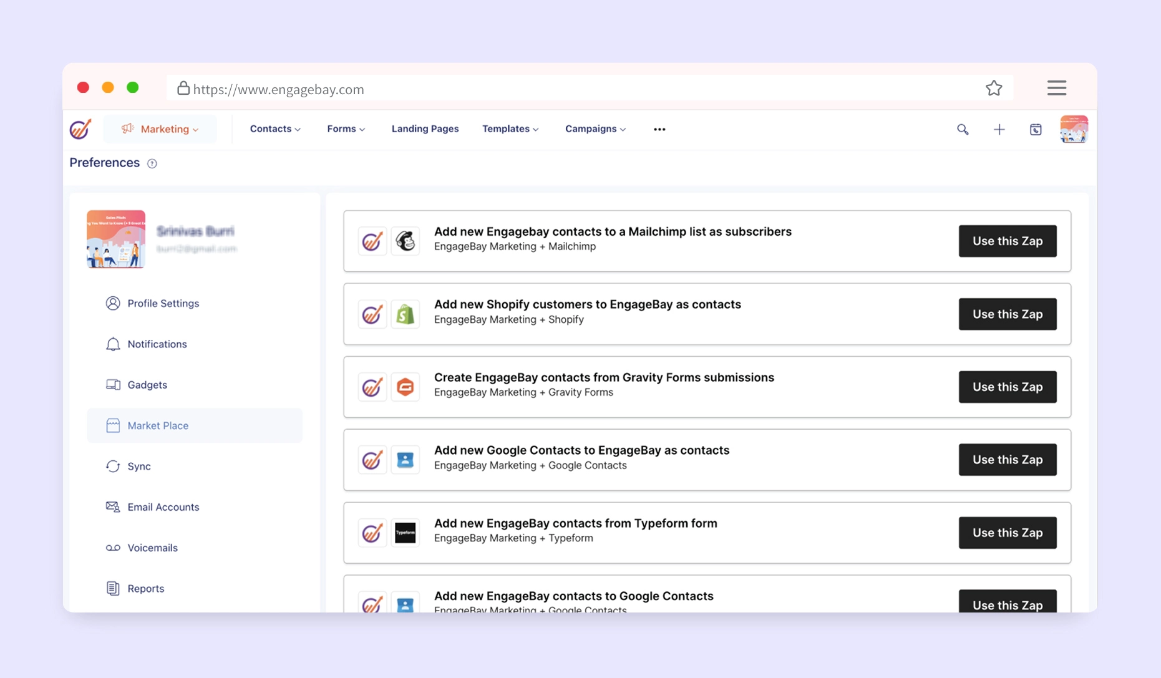
Task: Click the Shopify bag logo icon
Action: [x=406, y=314]
